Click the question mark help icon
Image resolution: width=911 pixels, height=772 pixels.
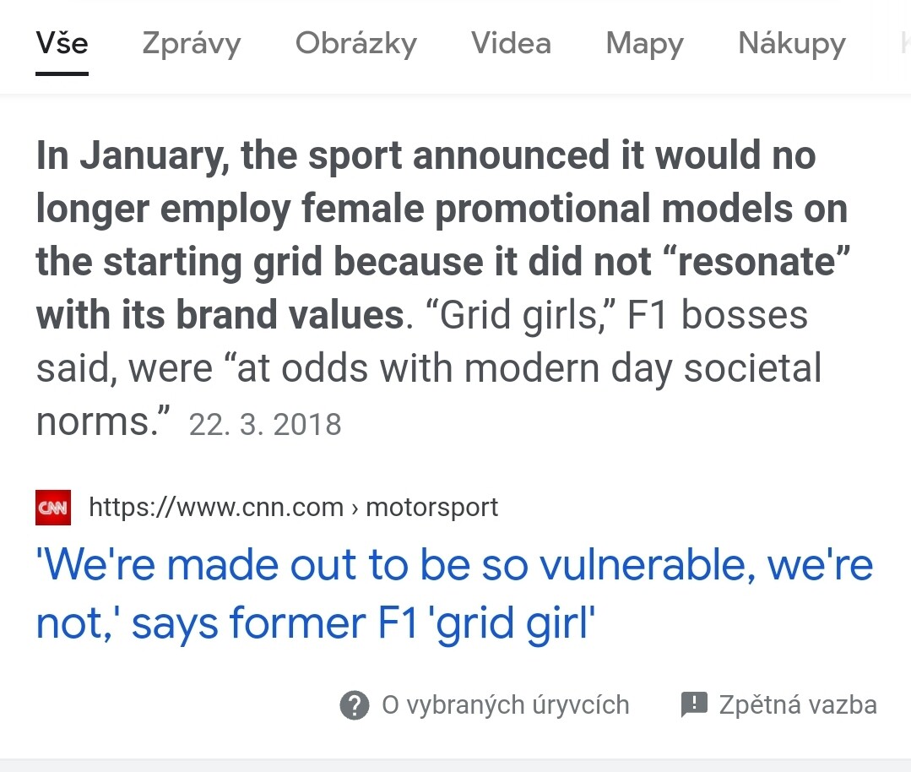pyautogui.click(x=355, y=705)
